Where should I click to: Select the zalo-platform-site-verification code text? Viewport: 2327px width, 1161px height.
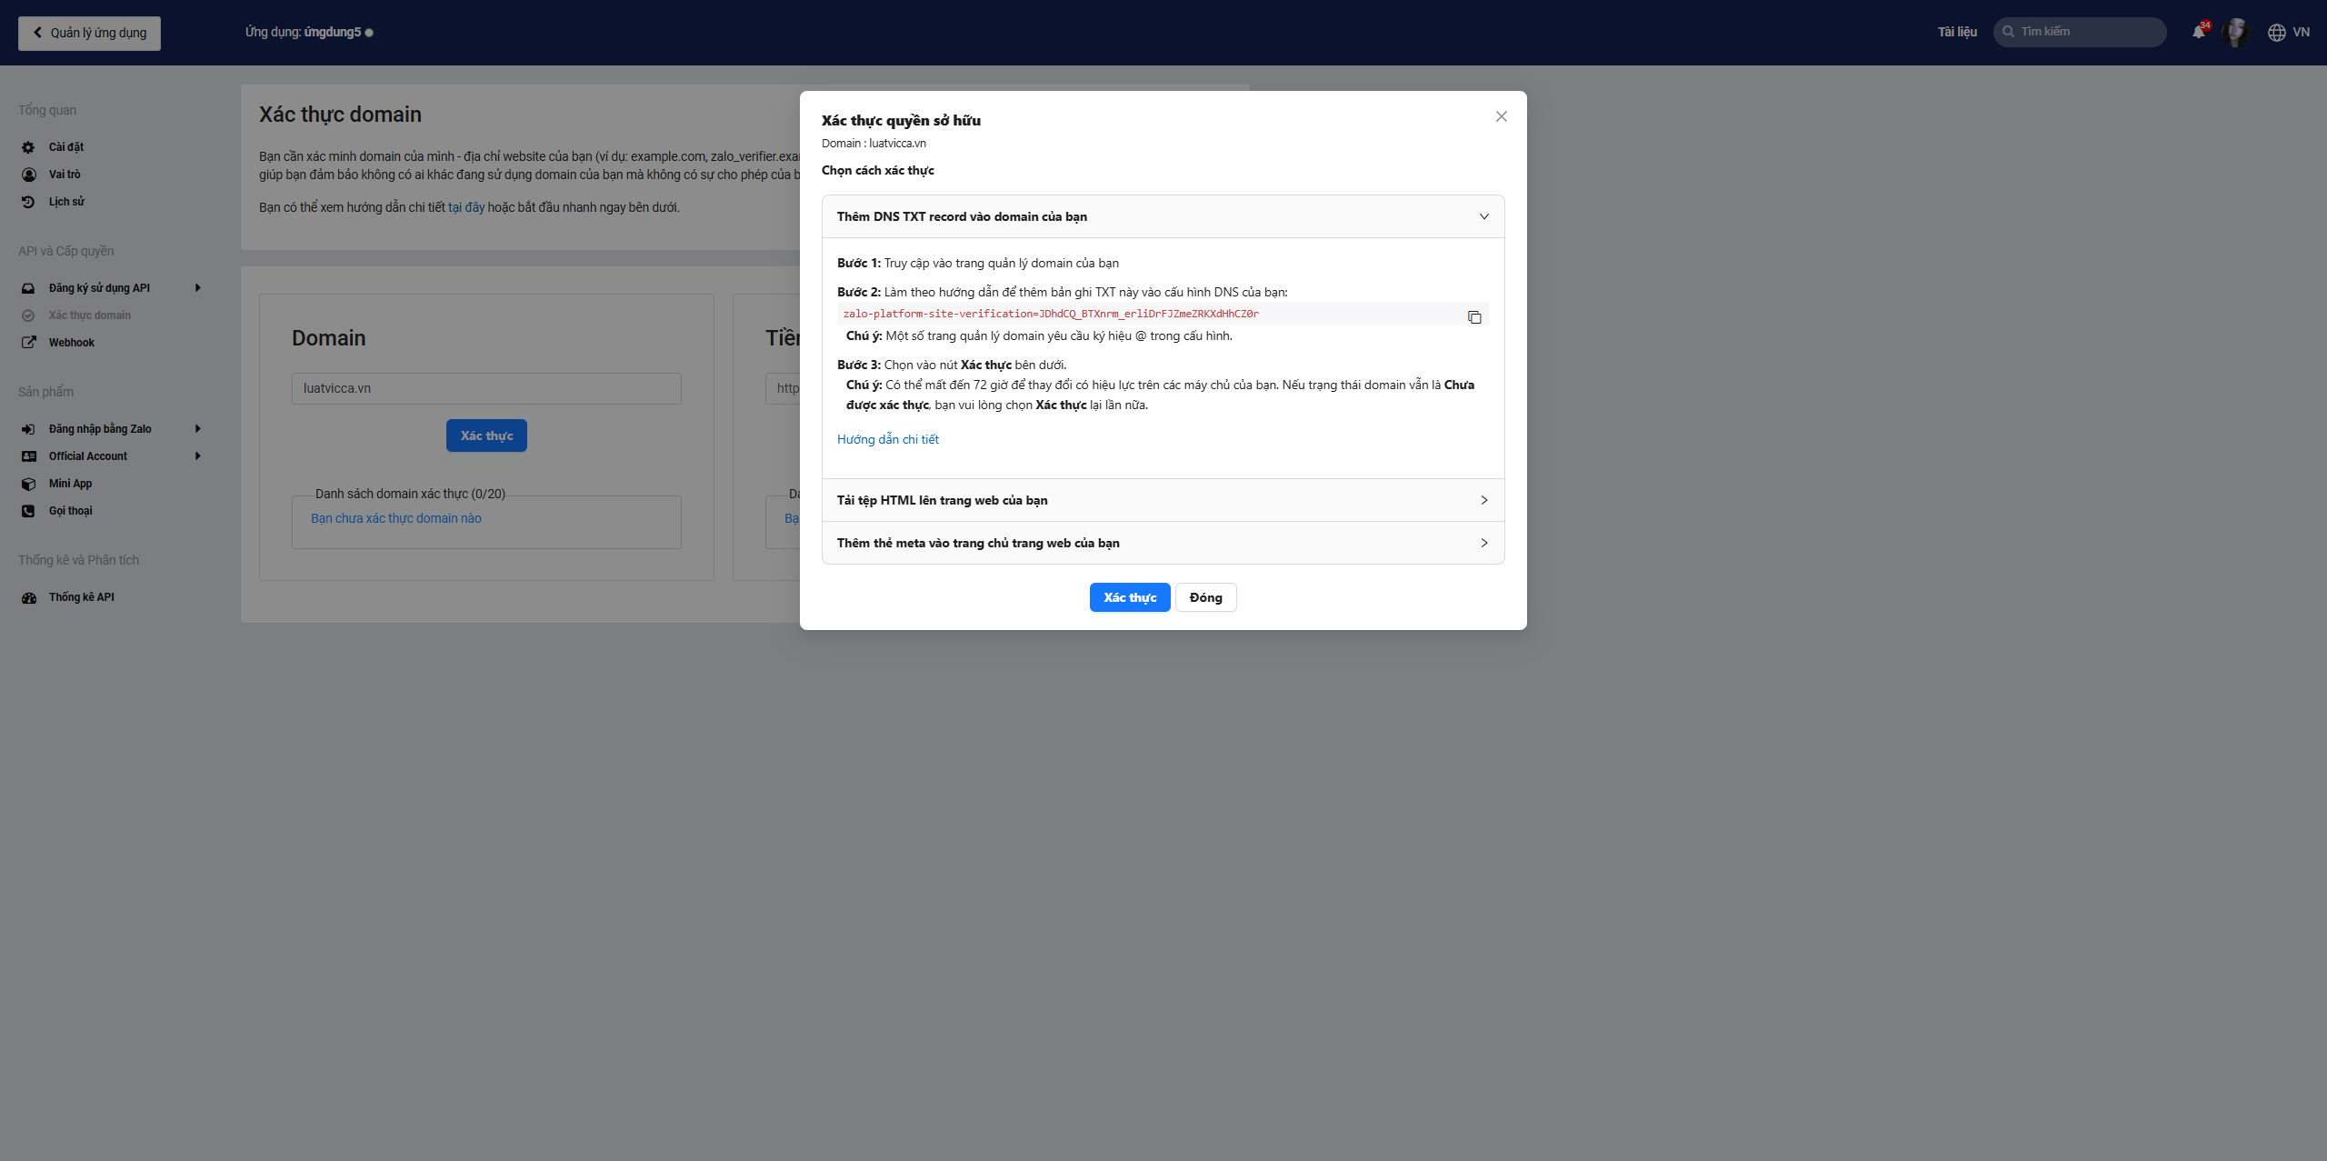pos(1051,314)
